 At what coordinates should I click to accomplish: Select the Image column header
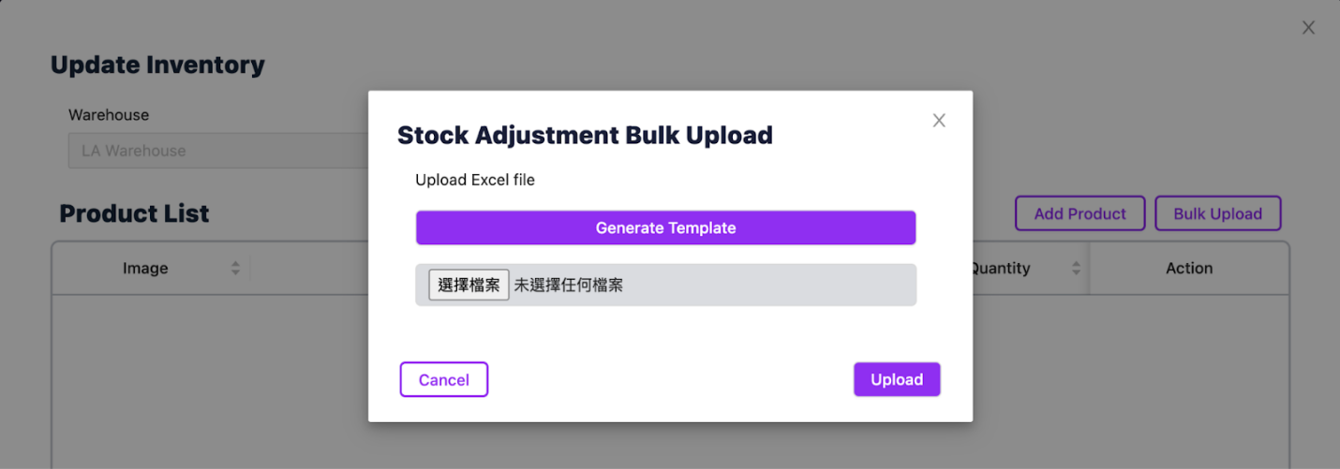click(145, 269)
